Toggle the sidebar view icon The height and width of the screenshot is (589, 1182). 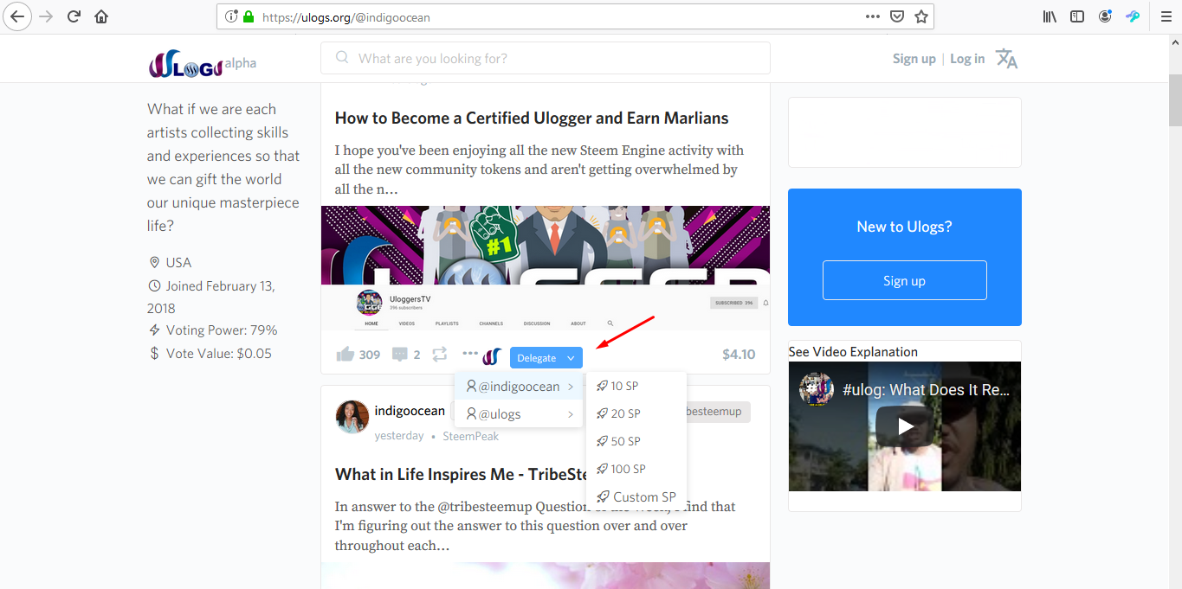pyautogui.click(x=1077, y=16)
